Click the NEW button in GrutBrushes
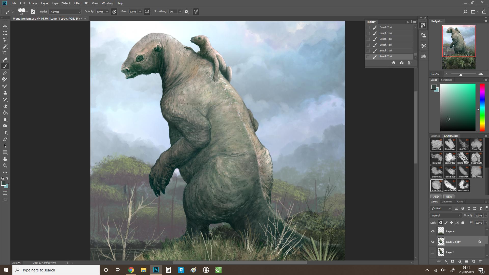Image resolution: width=489 pixels, height=275 pixels. [449, 197]
